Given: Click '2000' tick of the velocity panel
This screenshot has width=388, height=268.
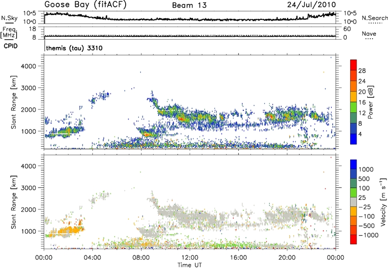Looking at the screenshot, I should tap(29, 209).
